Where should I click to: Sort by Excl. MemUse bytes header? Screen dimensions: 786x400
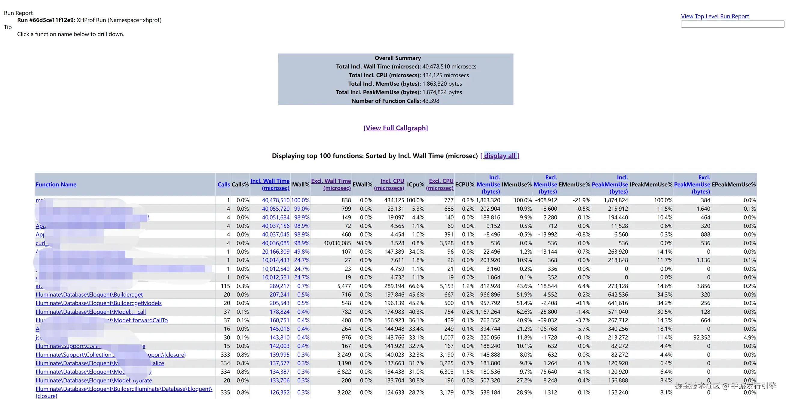[x=546, y=184]
